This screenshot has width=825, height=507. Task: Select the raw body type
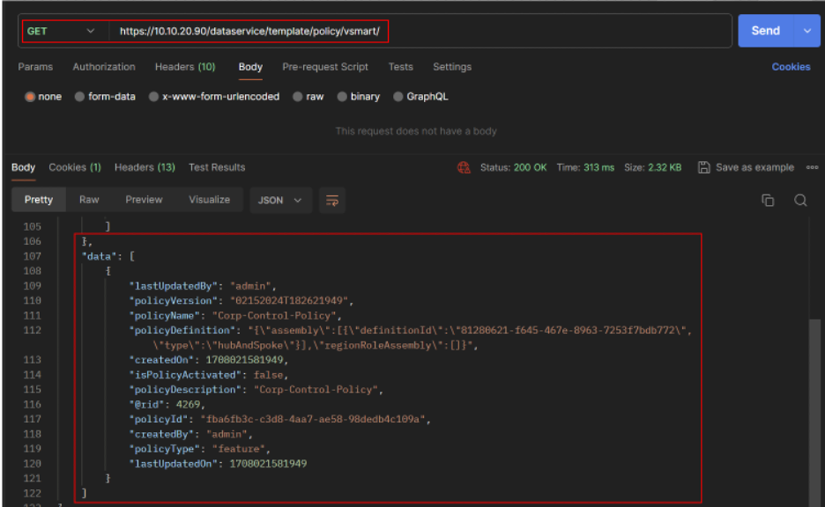coord(305,97)
